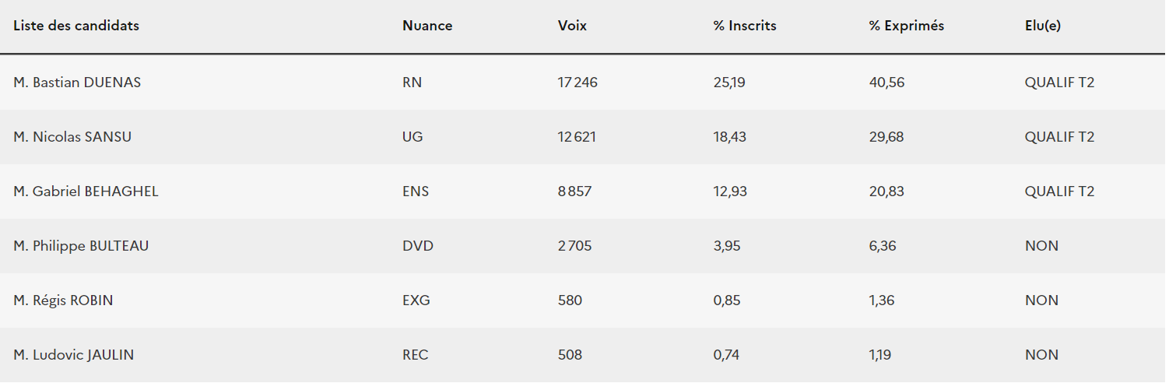The width and height of the screenshot is (1176, 383).
Task: Click the "Elu(e)" column header
Action: 1043,26
